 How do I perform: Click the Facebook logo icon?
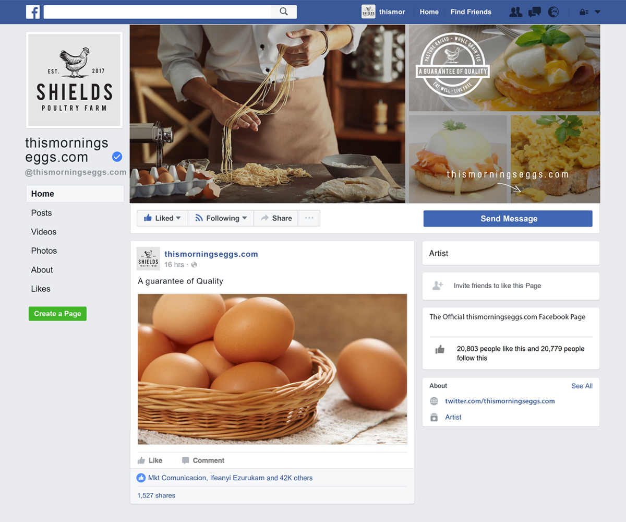pyautogui.click(x=33, y=11)
